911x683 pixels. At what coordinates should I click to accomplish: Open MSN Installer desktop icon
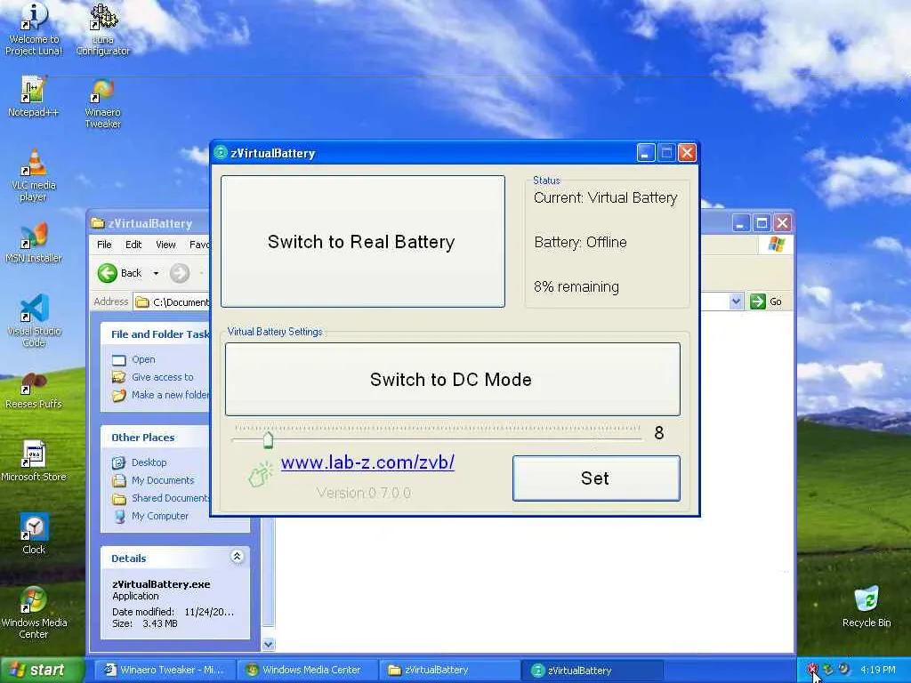pyautogui.click(x=33, y=242)
